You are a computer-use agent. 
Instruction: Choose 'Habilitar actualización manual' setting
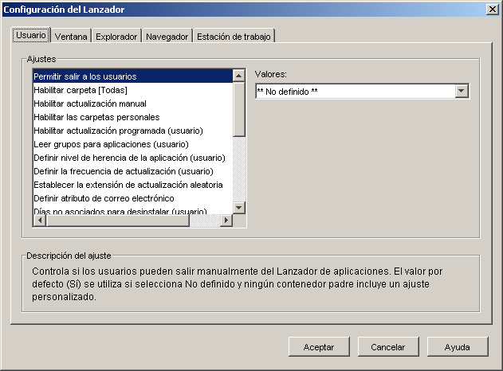point(90,103)
